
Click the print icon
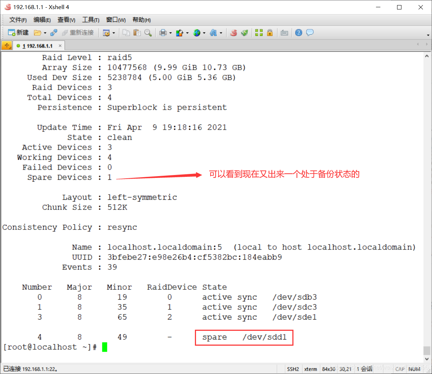coord(163,33)
